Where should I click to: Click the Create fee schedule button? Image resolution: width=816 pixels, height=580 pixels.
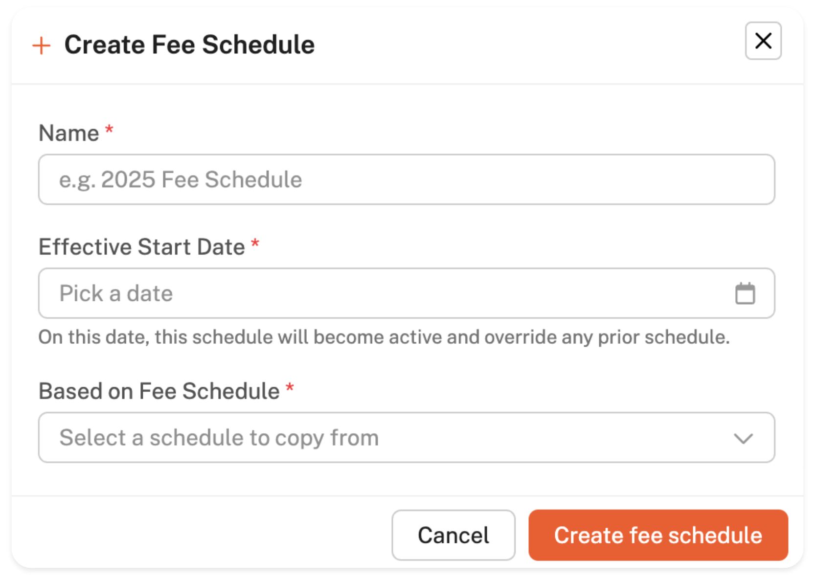coord(658,535)
